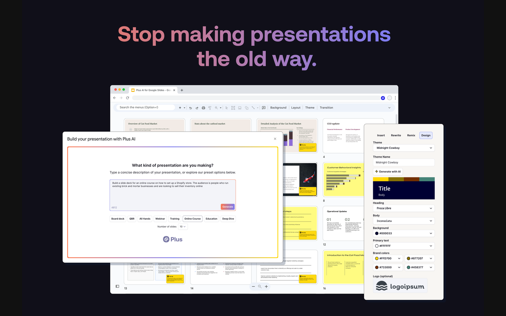506x316 pixels.
Task: Select the Webinar preset
Action: tap(160, 218)
